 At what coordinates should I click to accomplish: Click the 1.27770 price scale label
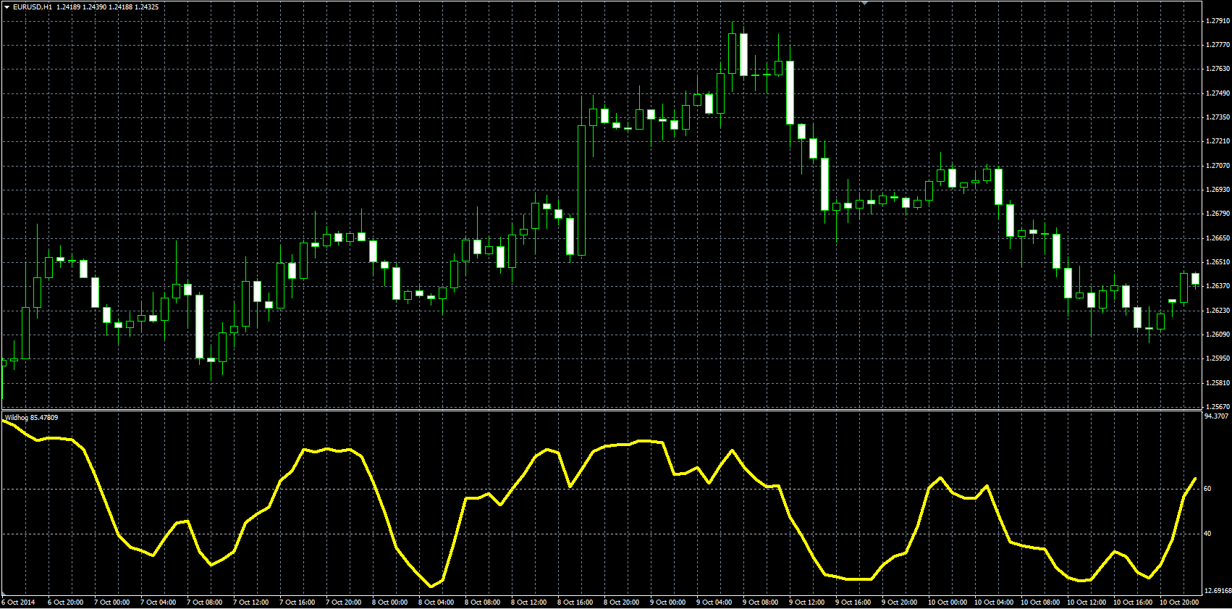1218,45
